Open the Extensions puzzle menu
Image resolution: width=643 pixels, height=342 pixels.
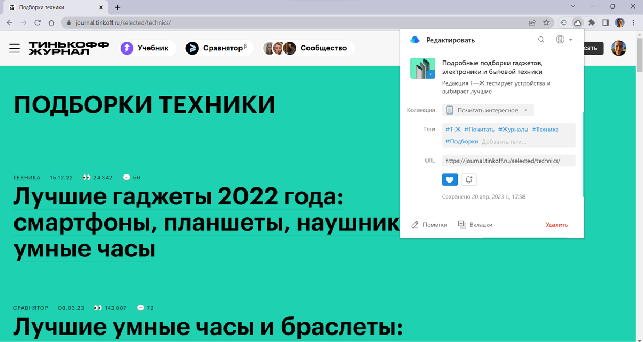coord(592,22)
